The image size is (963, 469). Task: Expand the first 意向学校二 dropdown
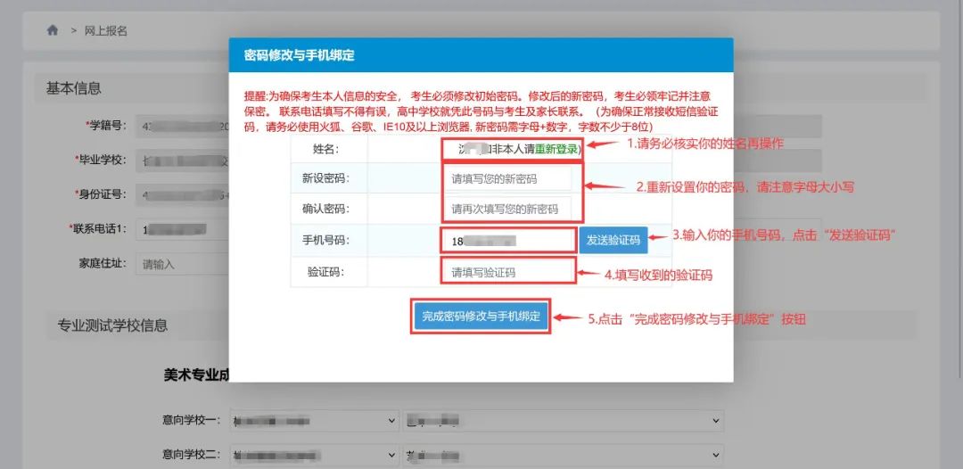pyautogui.click(x=314, y=455)
